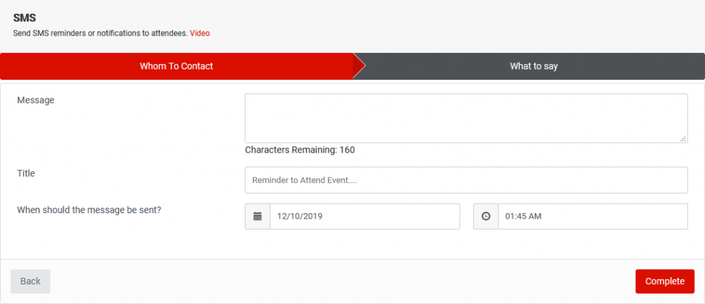Click the 'Send SMS reminders' description text
The height and width of the screenshot is (304, 705).
click(x=101, y=33)
